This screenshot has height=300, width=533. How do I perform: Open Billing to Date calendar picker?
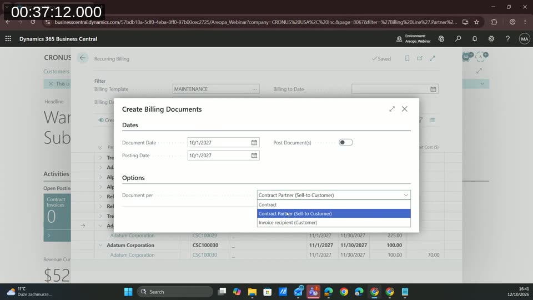pyautogui.click(x=433, y=89)
